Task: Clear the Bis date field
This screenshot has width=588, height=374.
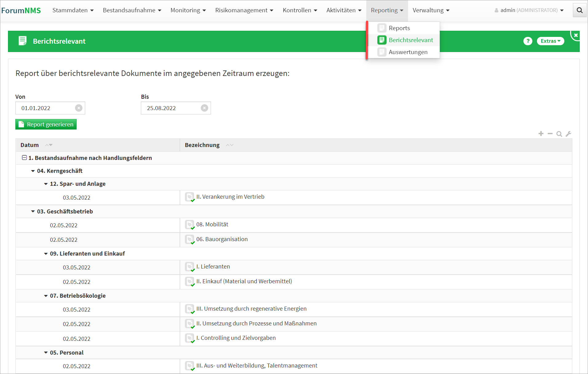Action: pyautogui.click(x=205, y=108)
